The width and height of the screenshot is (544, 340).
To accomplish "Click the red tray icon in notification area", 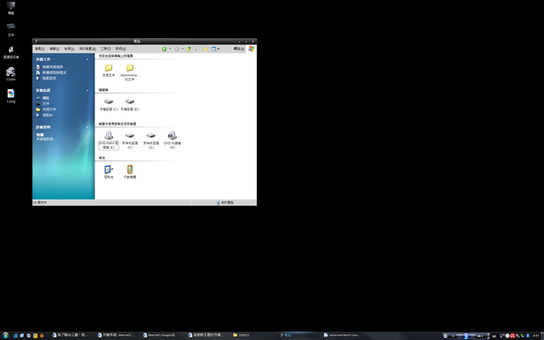I will (x=513, y=336).
